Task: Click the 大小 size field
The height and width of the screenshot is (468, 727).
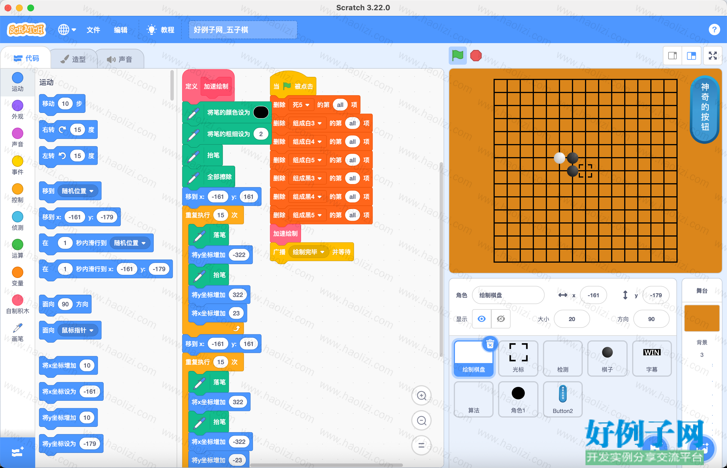Action: (572, 319)
